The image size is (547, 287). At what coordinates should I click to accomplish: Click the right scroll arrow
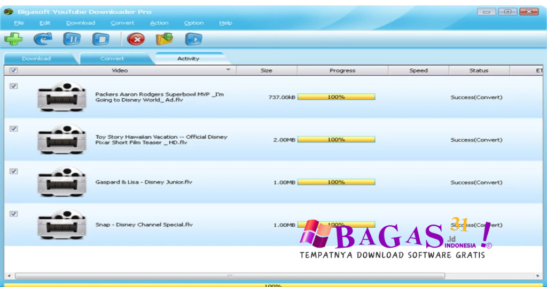click(x=537, y=276)
